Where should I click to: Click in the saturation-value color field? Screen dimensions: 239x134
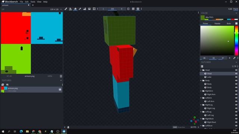pos(217,41)
